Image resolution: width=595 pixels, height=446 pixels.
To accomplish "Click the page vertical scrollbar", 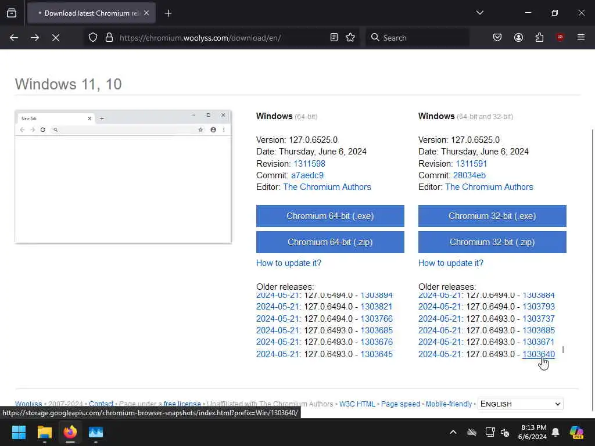I will [x=592, y=269].
